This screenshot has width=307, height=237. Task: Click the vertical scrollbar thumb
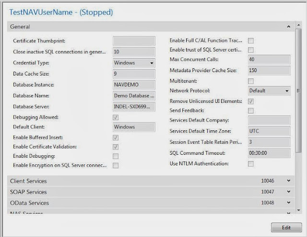point(298,90)
